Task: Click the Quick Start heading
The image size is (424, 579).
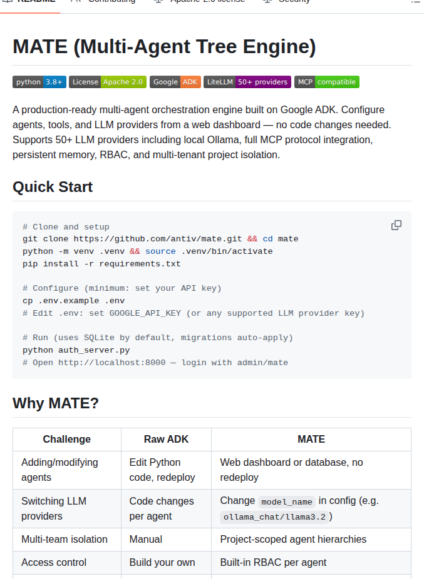Action: 53,187
